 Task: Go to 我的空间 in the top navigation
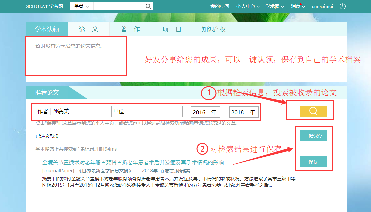pos(220,6)
